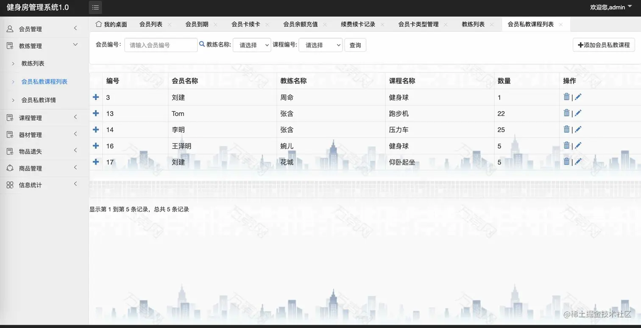Viewport: 641px width, 328px height.
Task: Open 会员私教课程列表 in the sidebar
Action: tap(45, 82)
